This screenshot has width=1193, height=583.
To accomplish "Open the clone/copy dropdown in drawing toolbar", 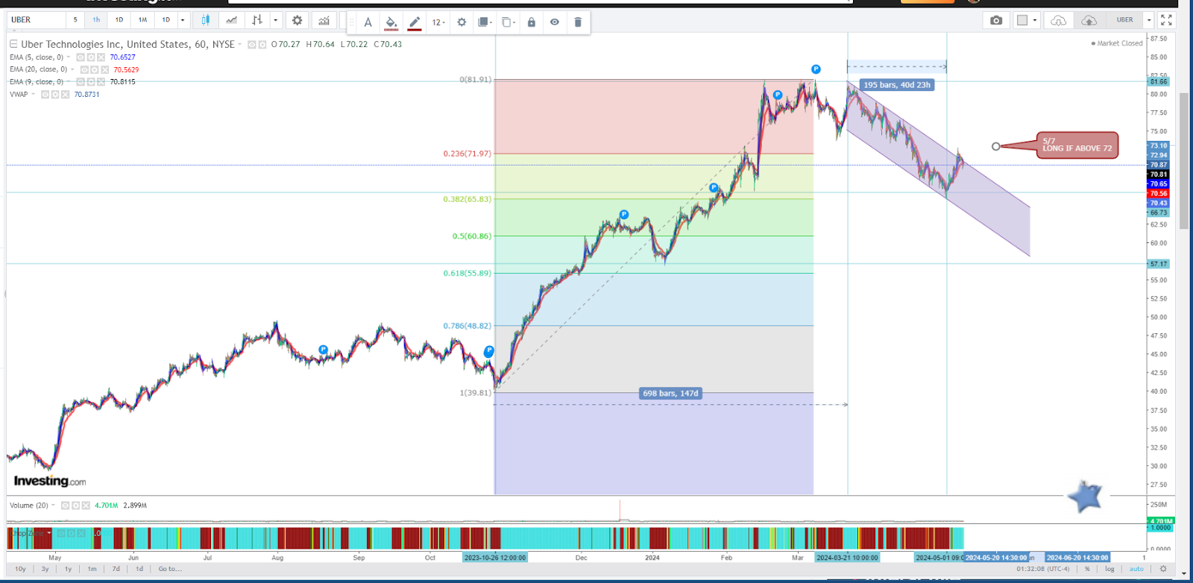I will (x=508, y=22).
